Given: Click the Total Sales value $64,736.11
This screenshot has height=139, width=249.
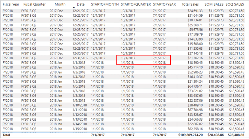Looking at the screenshot, I should (195, 86).
